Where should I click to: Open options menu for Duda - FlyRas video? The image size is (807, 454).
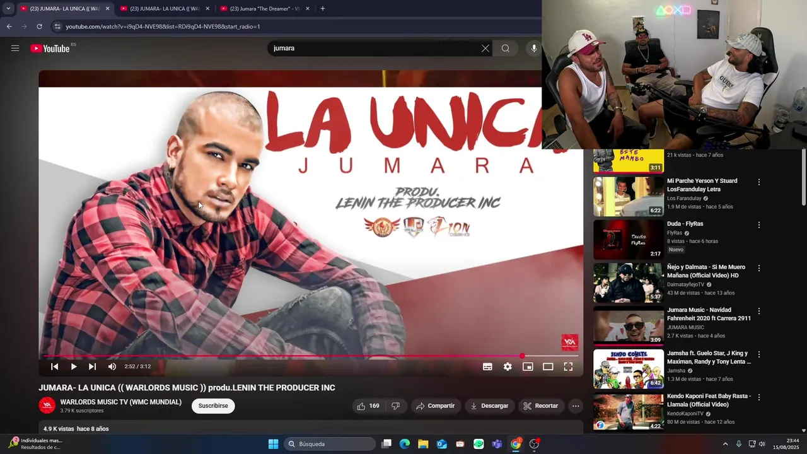759,225
